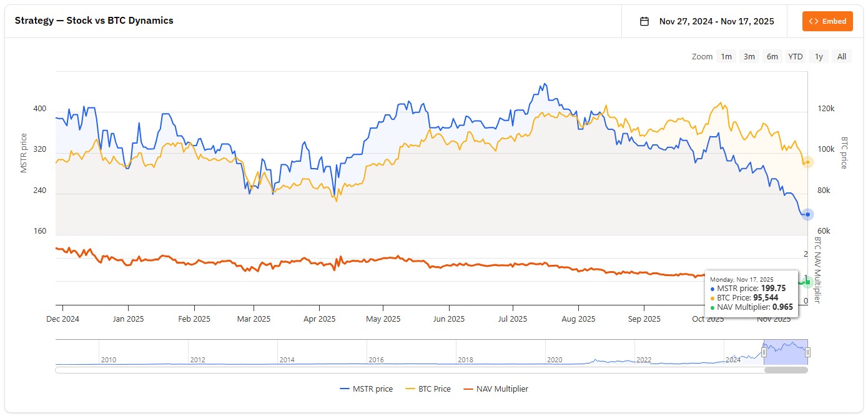
Task: Switch zoom to 6m
Action: click(x=772, y=56)
